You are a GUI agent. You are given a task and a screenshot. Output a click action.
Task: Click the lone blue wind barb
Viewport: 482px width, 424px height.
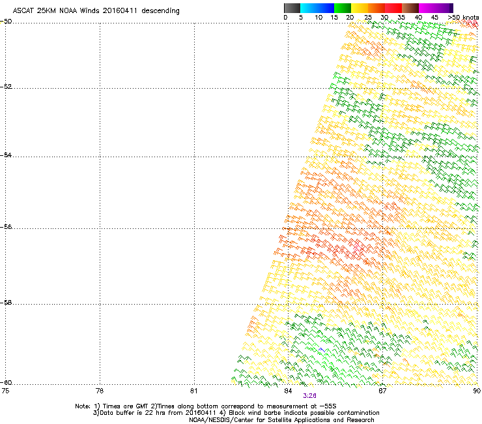[322, 350]
